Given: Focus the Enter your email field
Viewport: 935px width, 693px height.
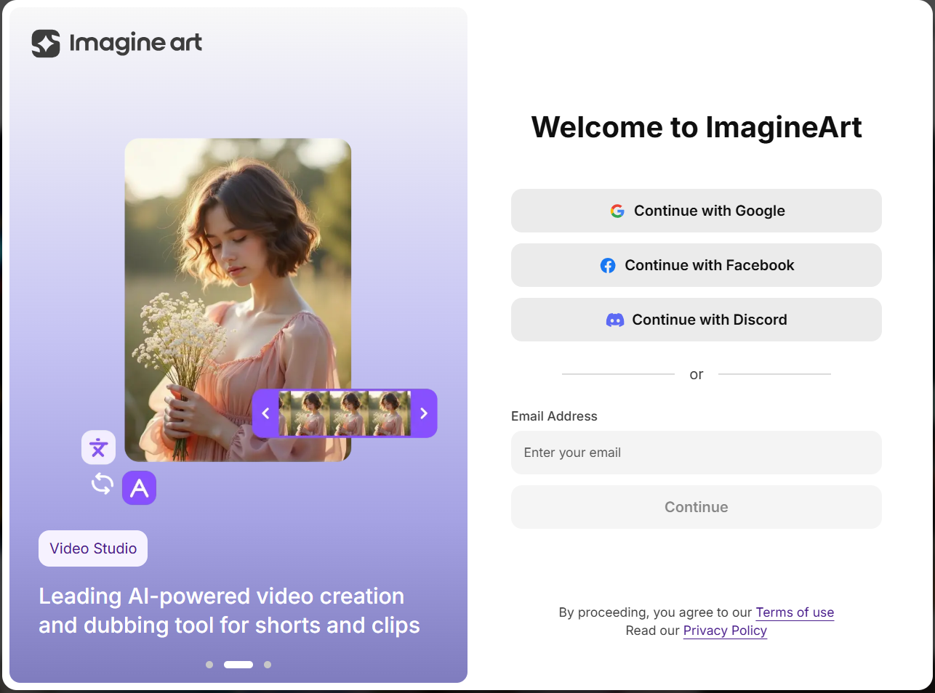Looking at the screenshot, I should 697,453.
